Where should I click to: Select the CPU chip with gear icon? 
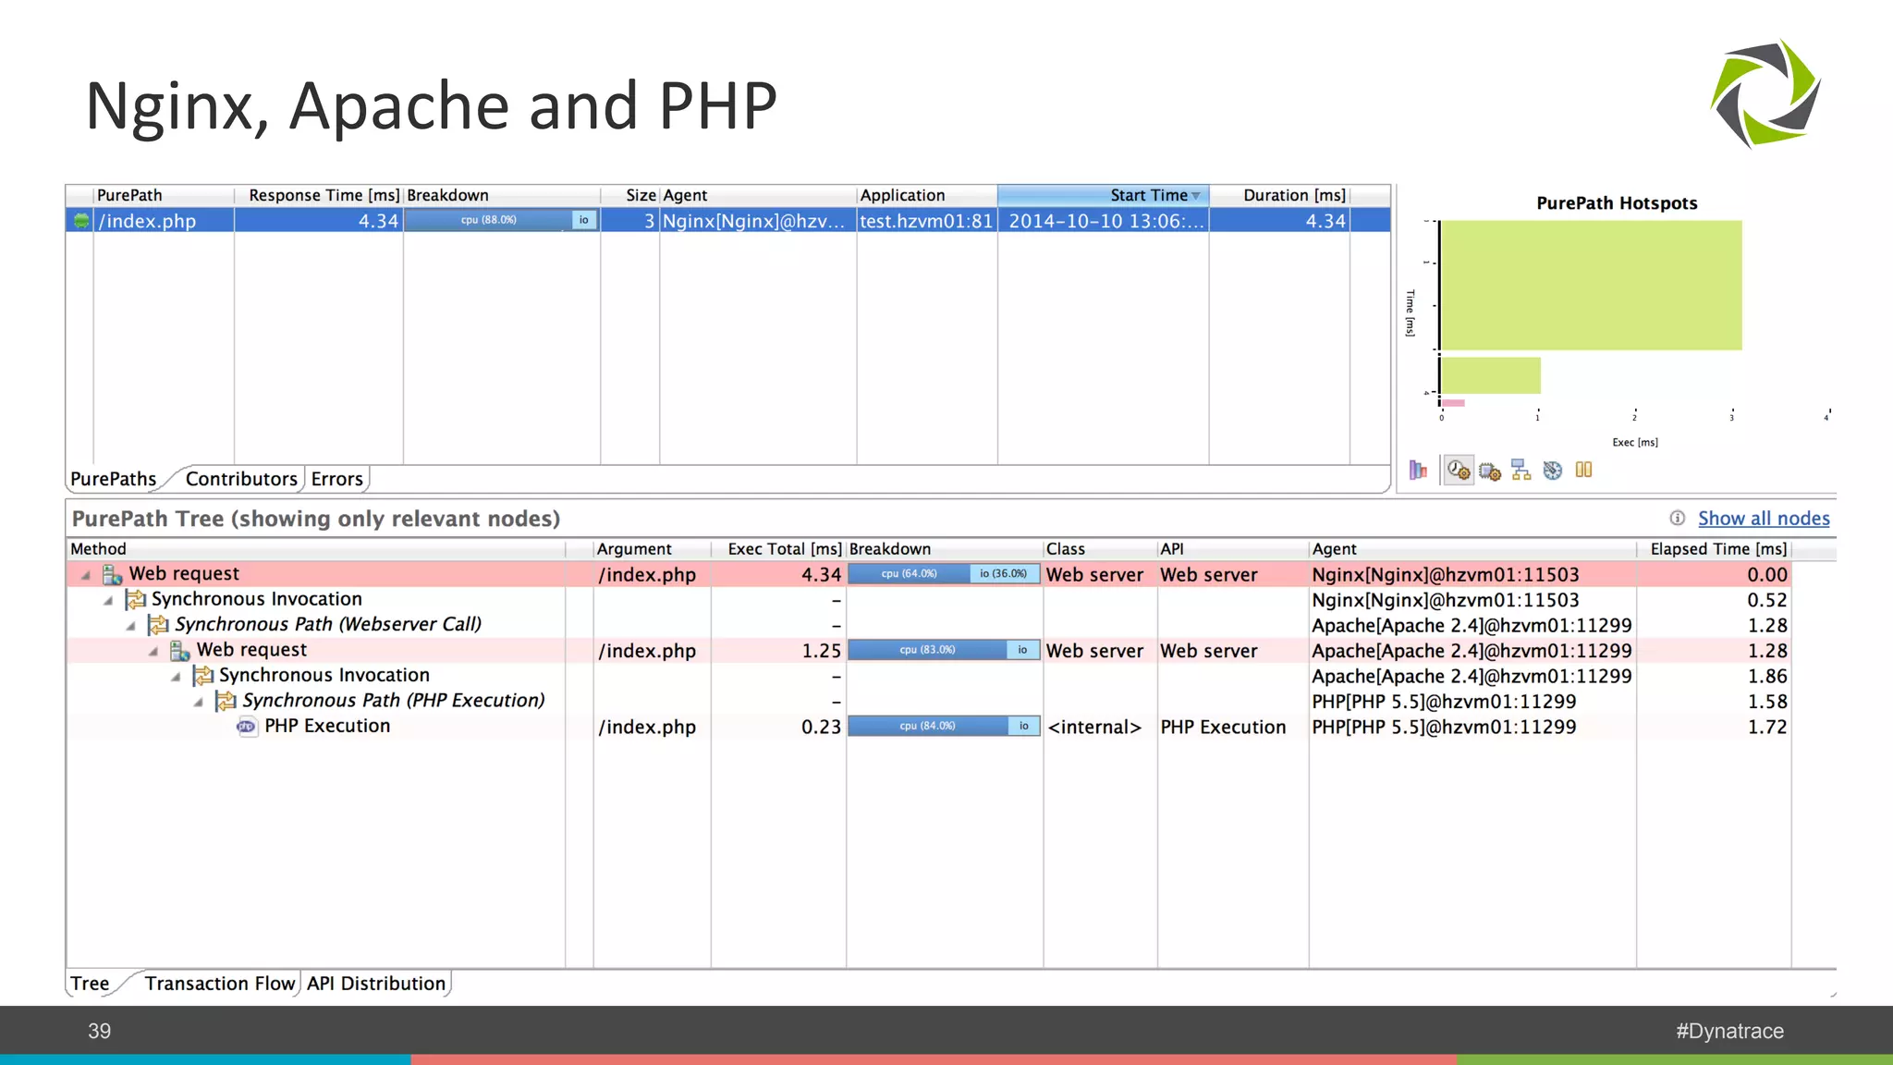(1490, 471)
